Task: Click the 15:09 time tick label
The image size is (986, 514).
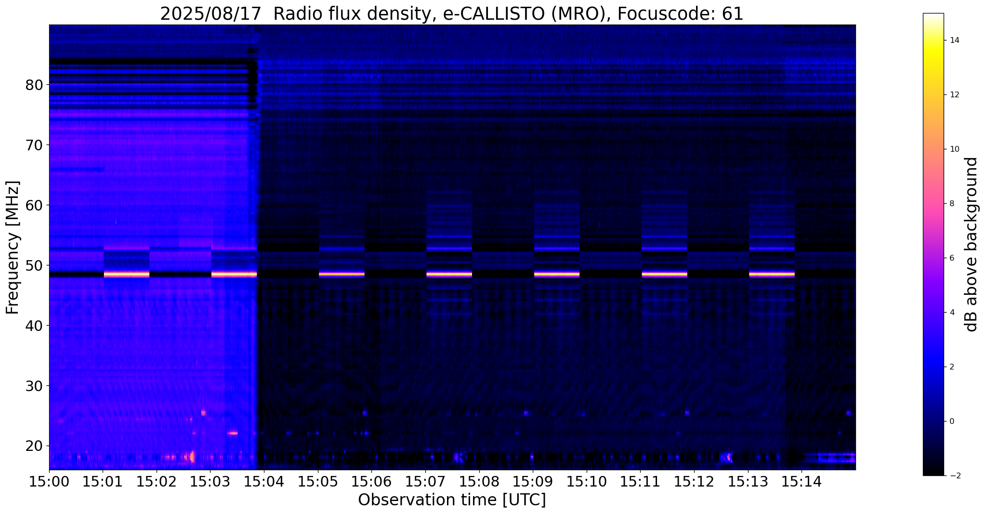Action: (x=533, y=481)
